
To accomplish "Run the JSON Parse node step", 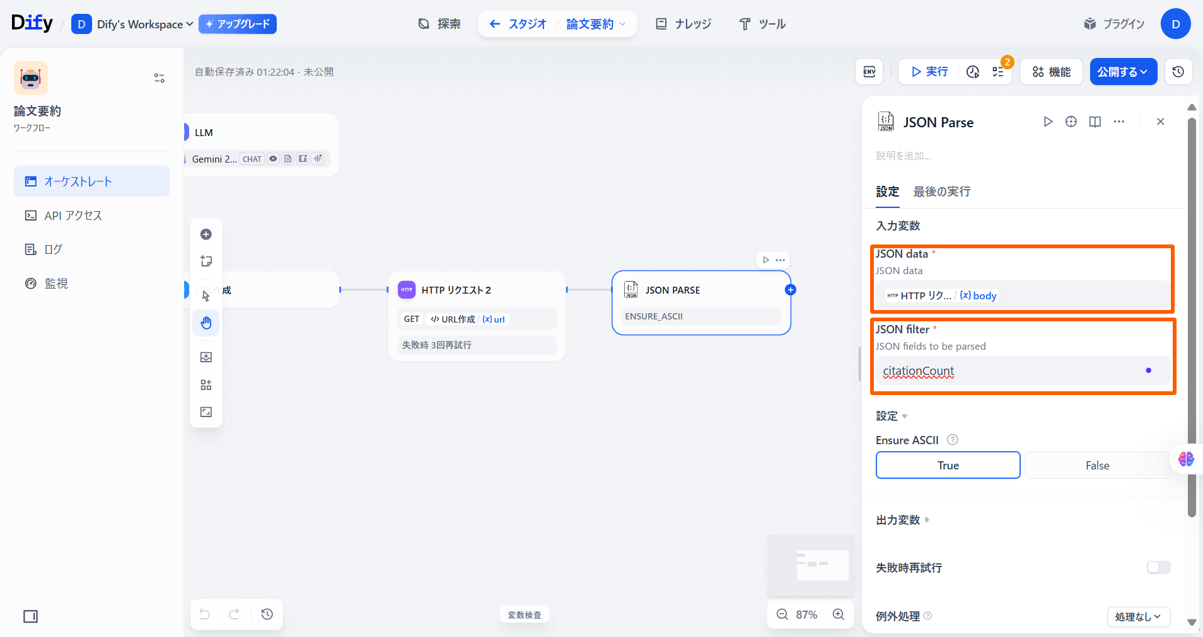I will (x=1048, y=122).
